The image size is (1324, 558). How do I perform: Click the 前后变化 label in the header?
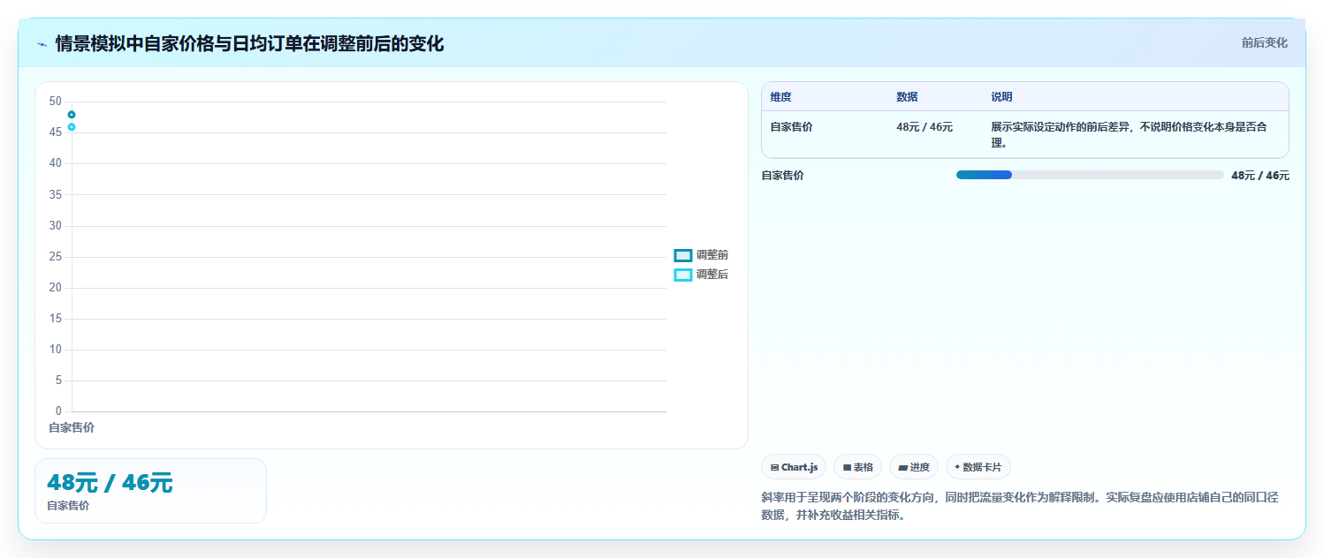pyautogui.click(x=1264, y=42)
